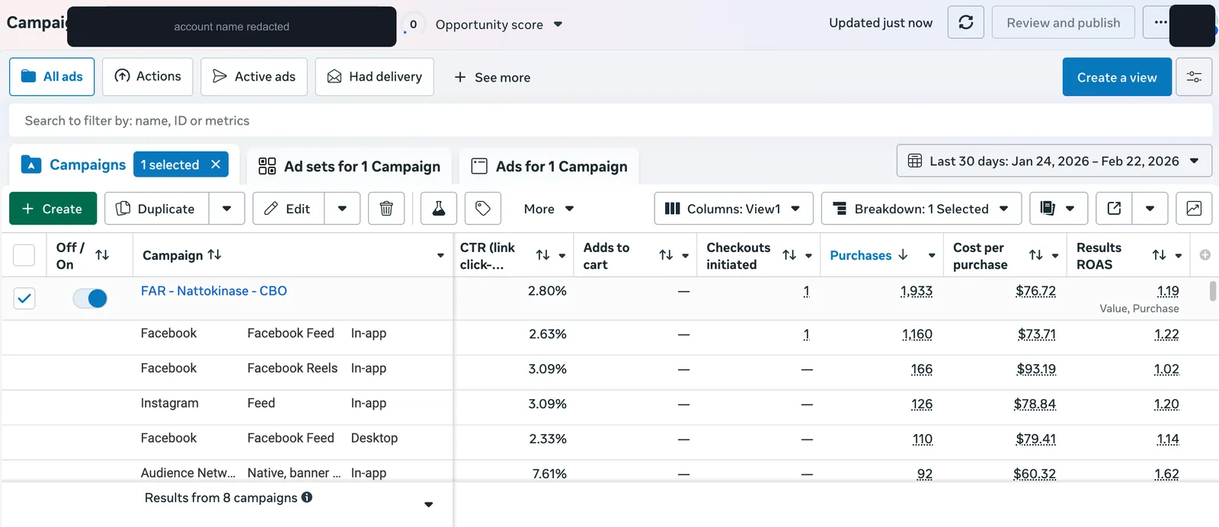This screenshot has width=1219, height=527.
Task: Open the reports button dropdown caret
Action: [x=1070, y=209]
